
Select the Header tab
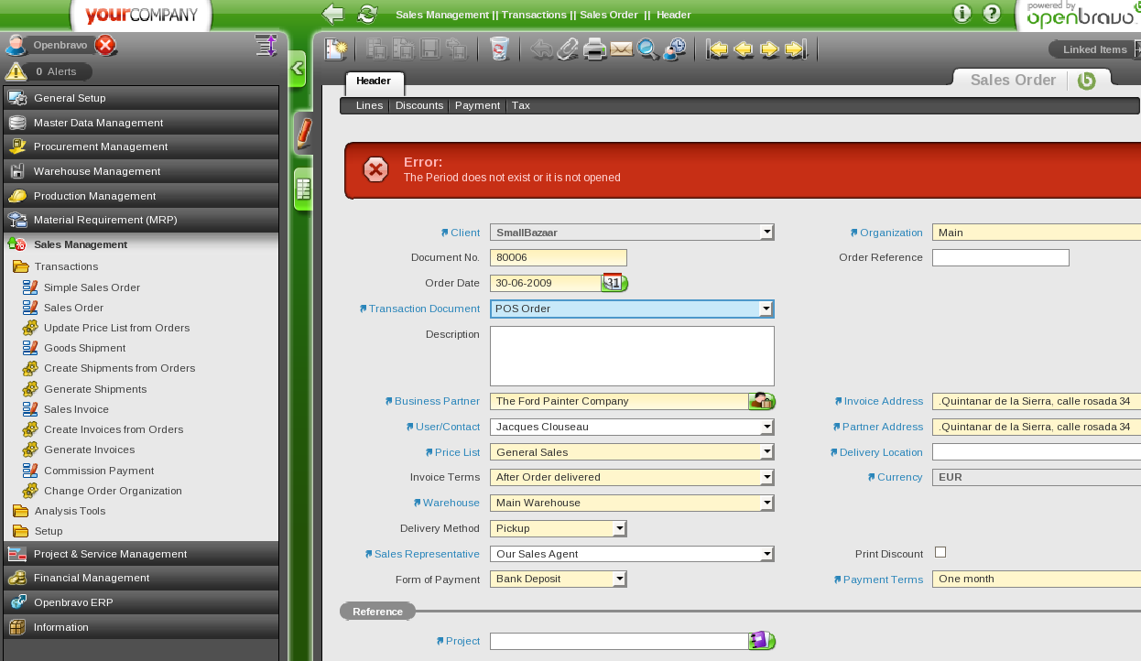(x=374, y=81)
